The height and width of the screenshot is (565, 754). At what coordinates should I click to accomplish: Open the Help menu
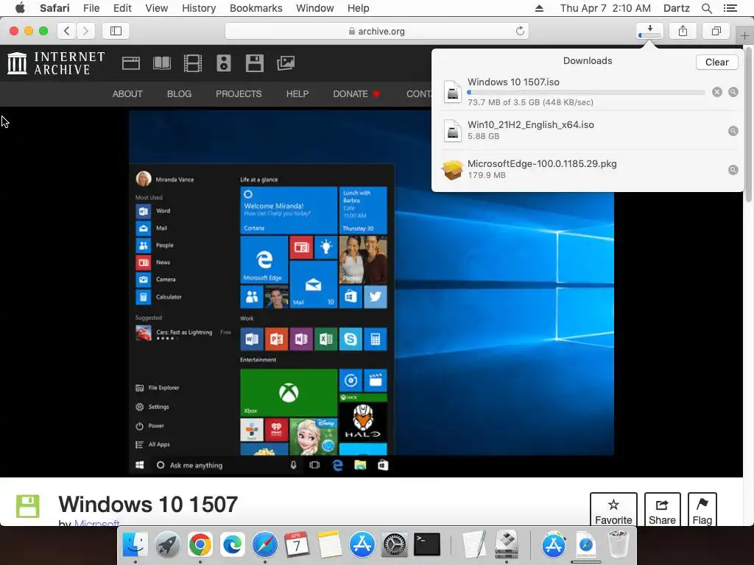pyautogui.click(x=359, y=8)
